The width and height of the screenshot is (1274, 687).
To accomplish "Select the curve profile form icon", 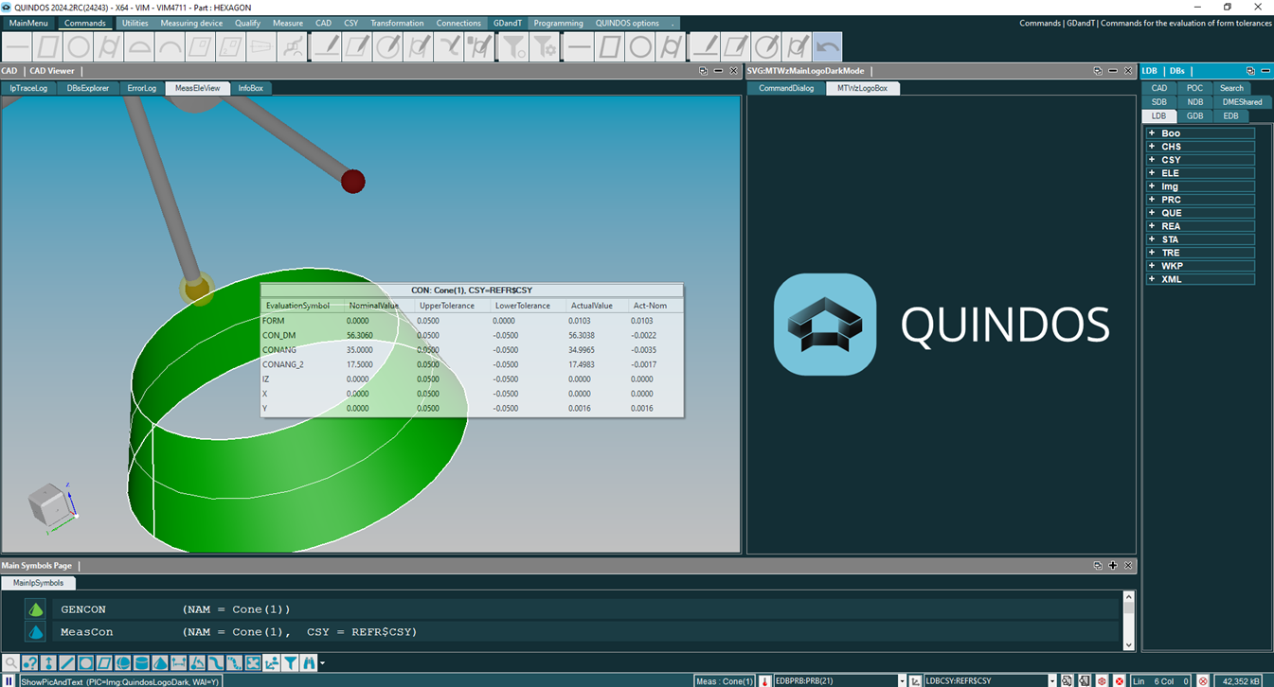I will click(x=292, y=46).
